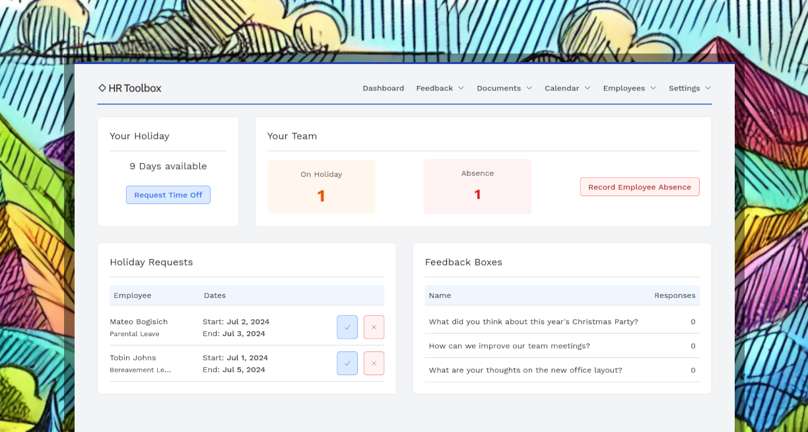Open the Dashboard nav item
The width and height of the screenshot is (808, 432).
(383, 88)
